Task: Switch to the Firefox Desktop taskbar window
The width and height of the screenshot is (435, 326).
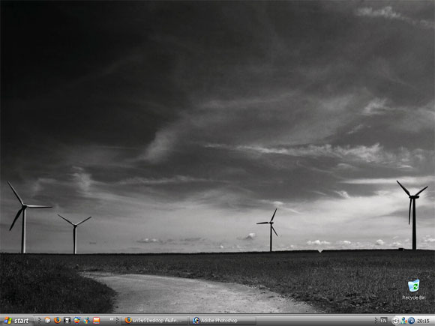Action: [154, 321]
